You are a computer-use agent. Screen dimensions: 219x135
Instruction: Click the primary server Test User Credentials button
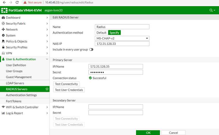pyautogui.click(x=69, y=90)
